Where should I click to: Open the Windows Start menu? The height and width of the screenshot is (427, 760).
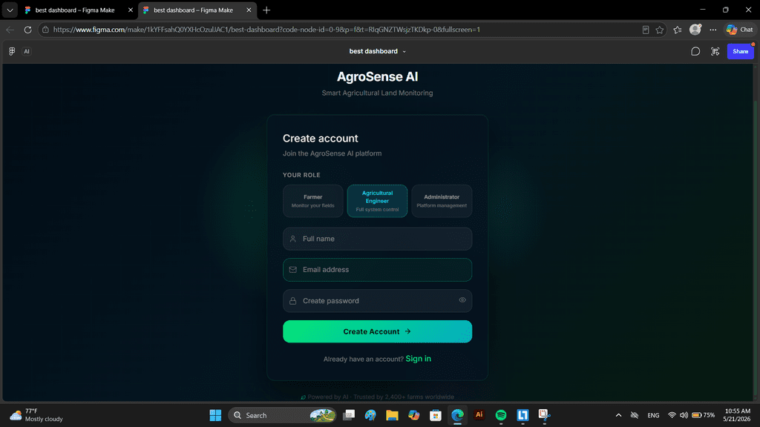coord(215,415)
